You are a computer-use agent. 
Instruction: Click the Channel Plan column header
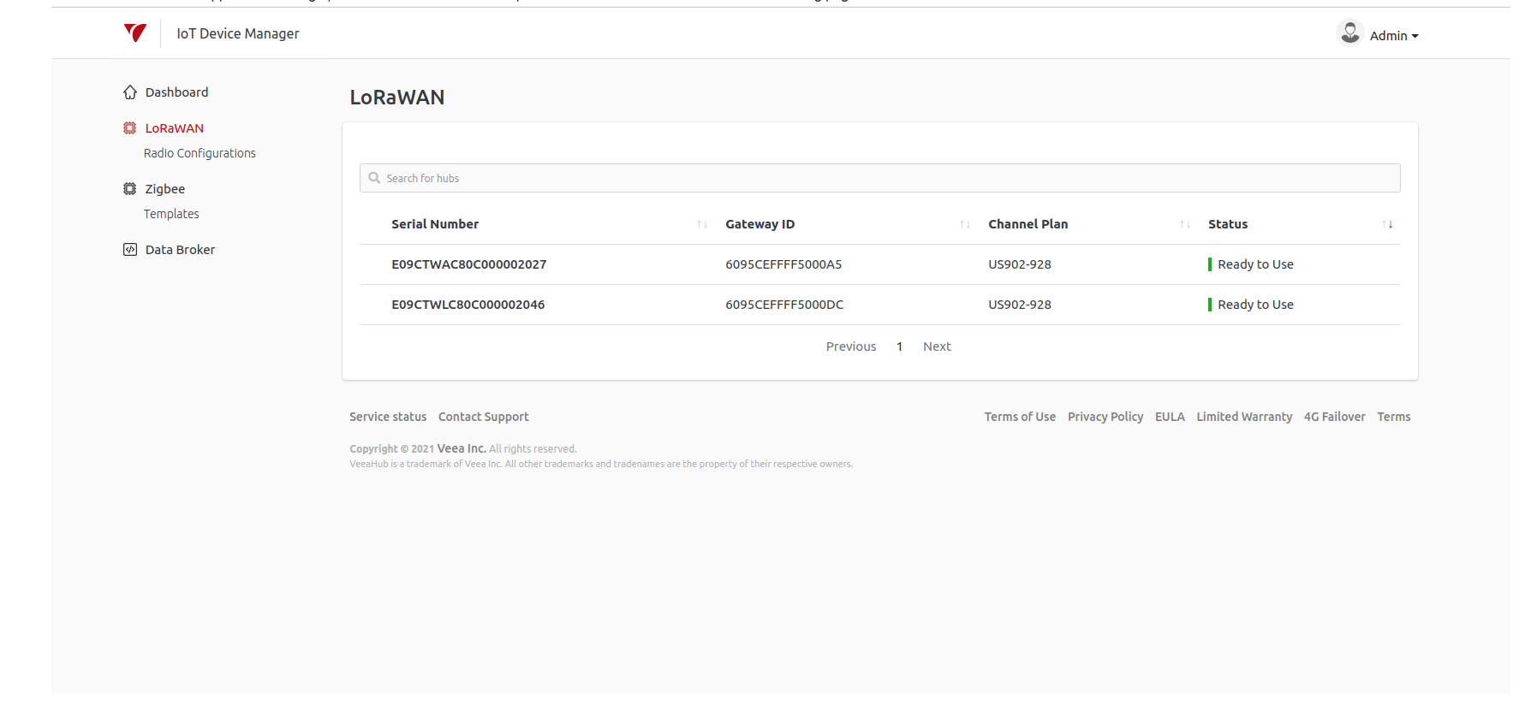coord(1028,224)
